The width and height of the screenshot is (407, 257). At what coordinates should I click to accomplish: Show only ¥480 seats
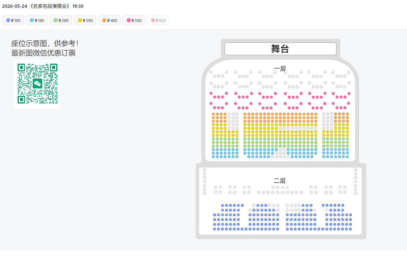(x=109, y=21)
